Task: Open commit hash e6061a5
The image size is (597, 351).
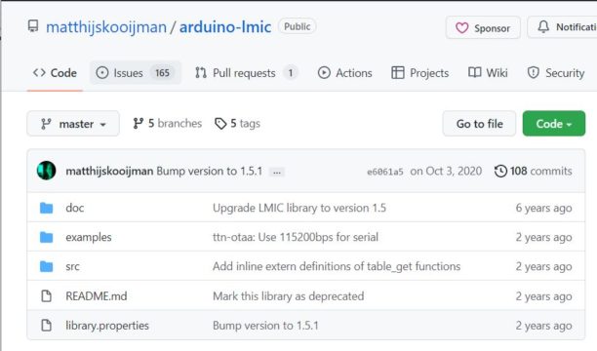Action: pyautogui.click(x=385, y=172)
